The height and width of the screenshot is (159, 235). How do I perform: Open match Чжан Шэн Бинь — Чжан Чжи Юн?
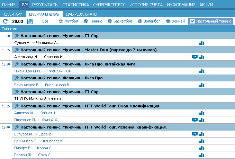43,71
